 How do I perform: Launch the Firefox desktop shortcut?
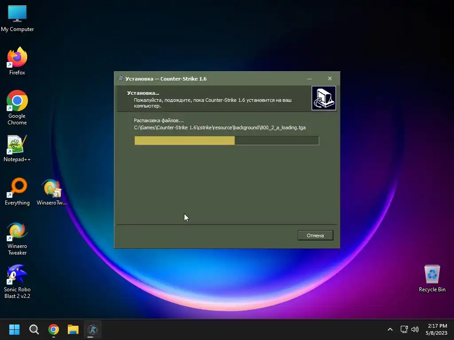[17, 61]
